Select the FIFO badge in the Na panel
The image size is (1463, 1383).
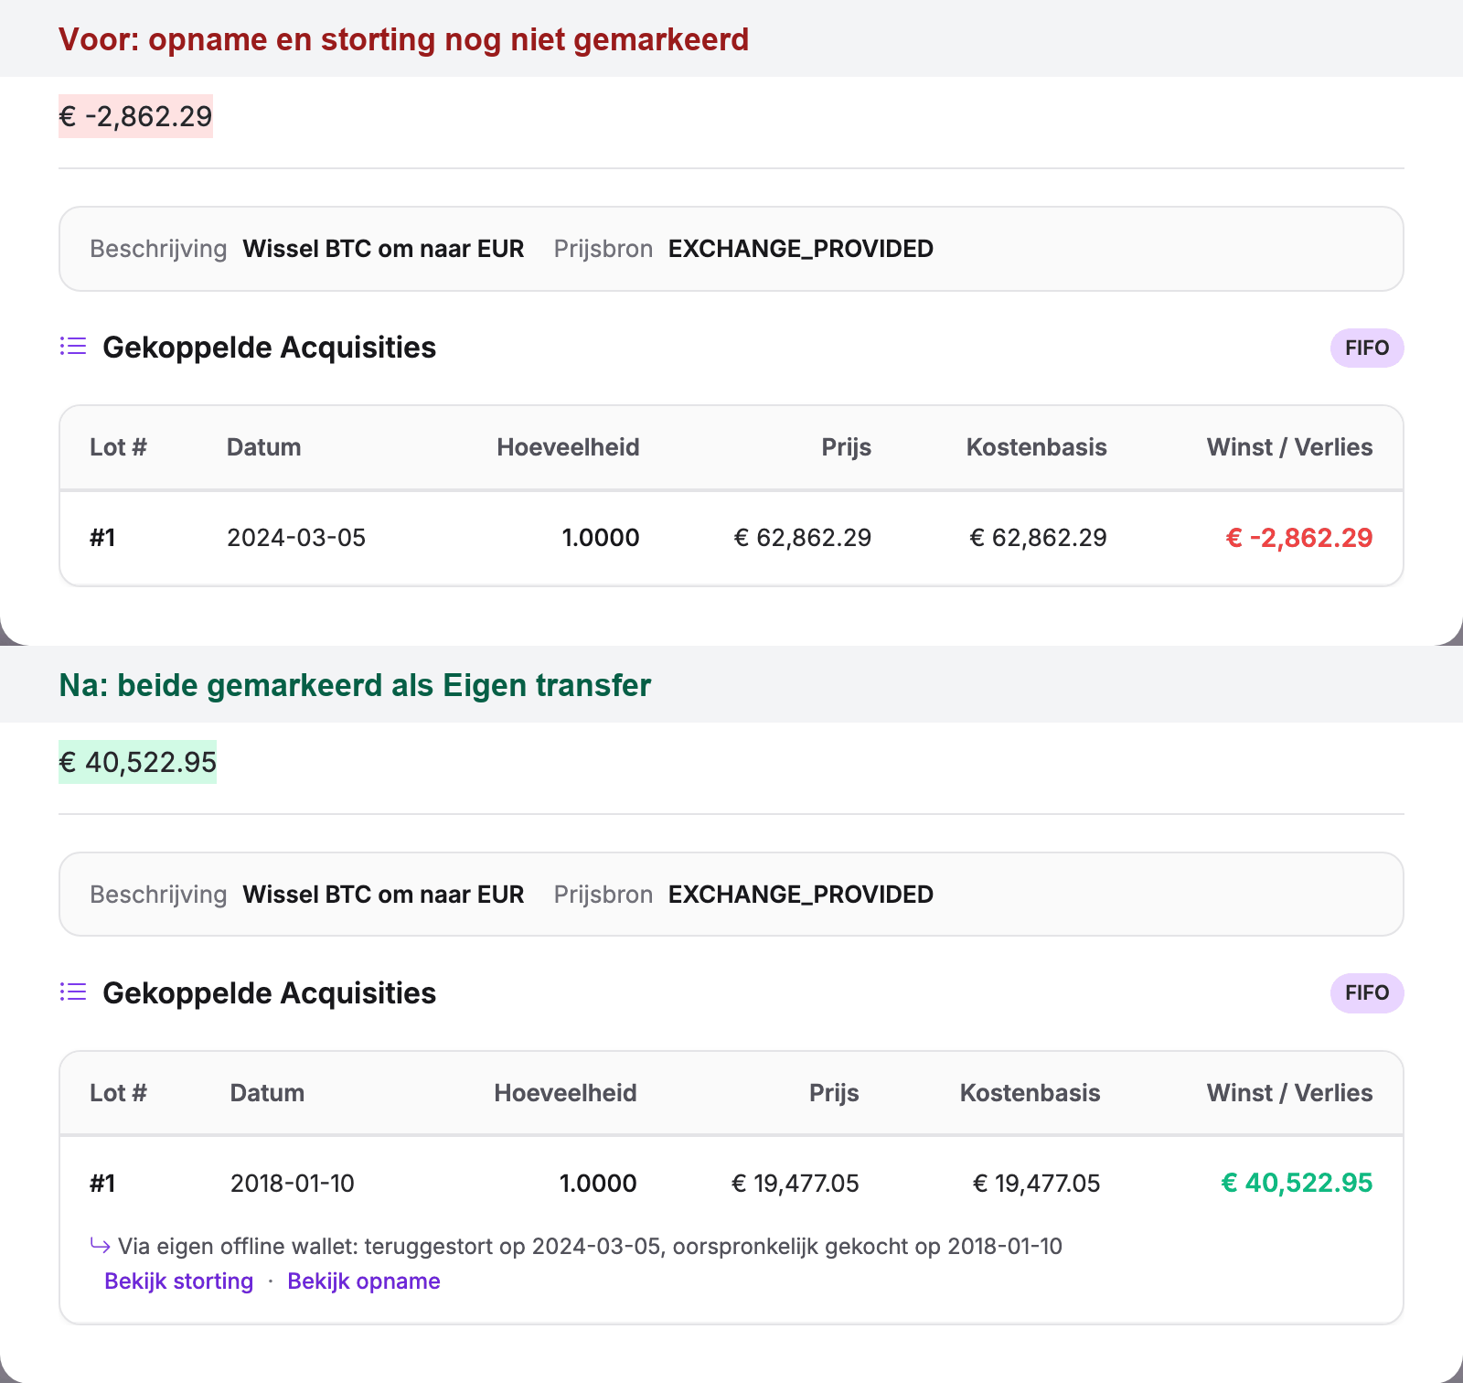click(x=1367, y=992)
